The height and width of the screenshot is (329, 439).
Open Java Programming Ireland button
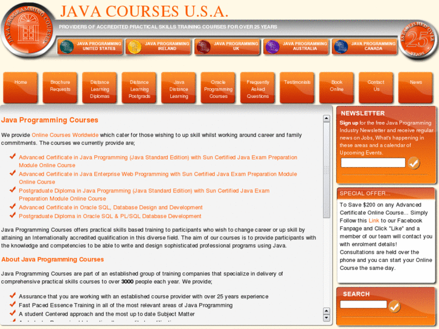(158, 46)
